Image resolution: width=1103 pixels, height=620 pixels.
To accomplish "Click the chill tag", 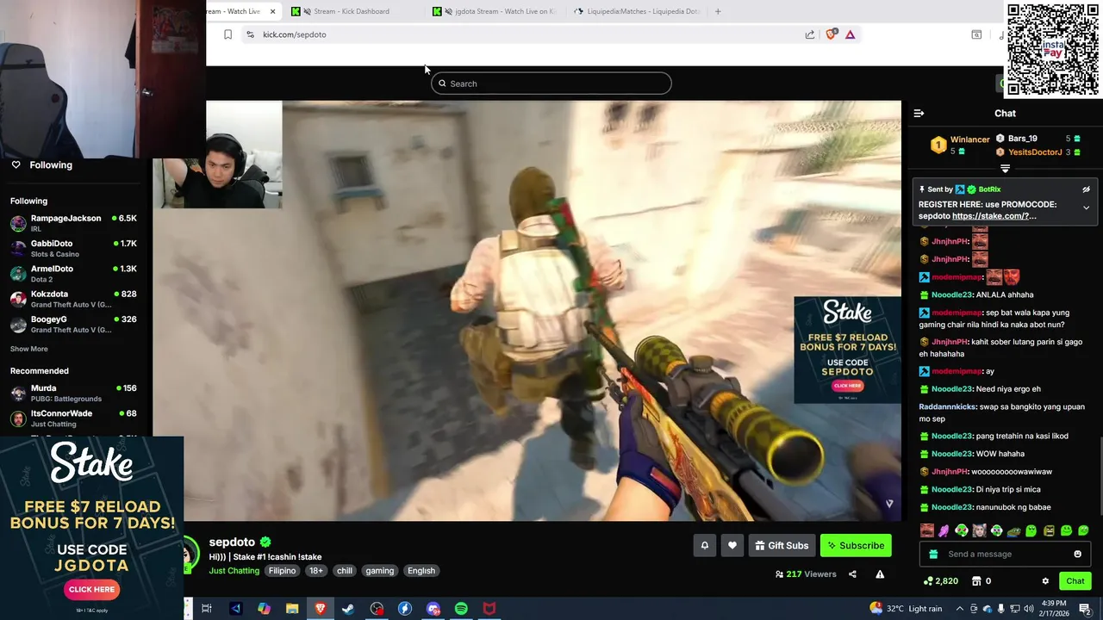I will 345,571.
